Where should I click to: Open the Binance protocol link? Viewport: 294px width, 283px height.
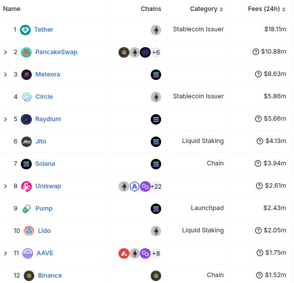50,275
